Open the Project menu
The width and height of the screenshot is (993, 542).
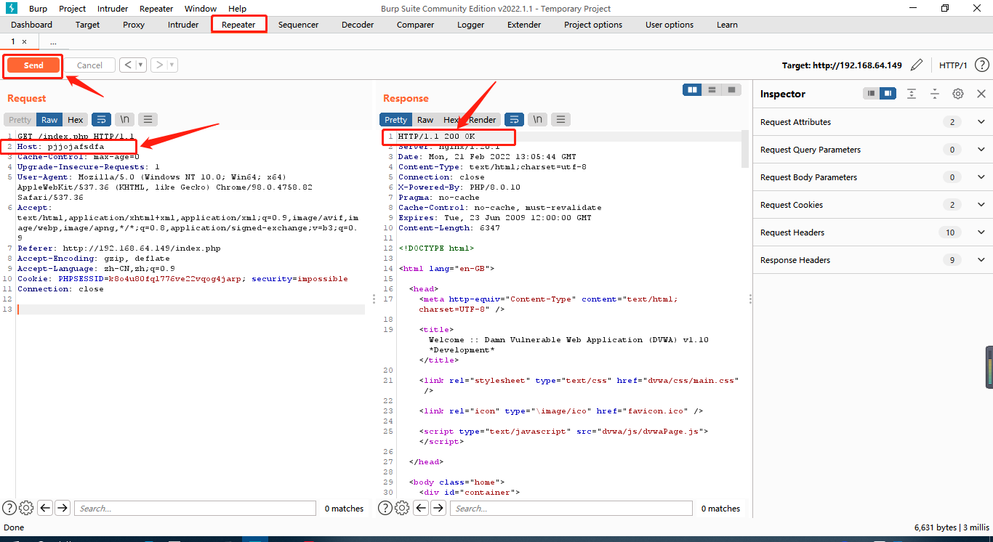(x=73, y=9)
